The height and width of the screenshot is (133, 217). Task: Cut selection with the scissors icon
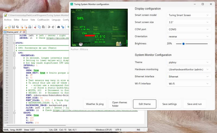[x=35, y=27]
